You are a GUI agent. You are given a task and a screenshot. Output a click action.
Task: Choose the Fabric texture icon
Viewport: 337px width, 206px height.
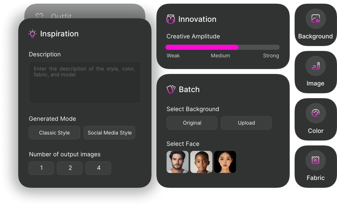[315, 161]
